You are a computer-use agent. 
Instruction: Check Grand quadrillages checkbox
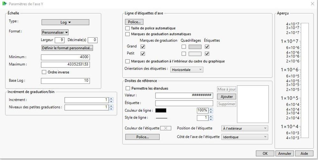tap(184, 47)
